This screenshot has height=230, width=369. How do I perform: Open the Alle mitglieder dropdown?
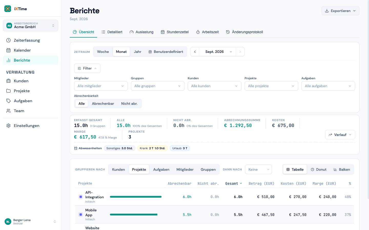coord(101,86)
